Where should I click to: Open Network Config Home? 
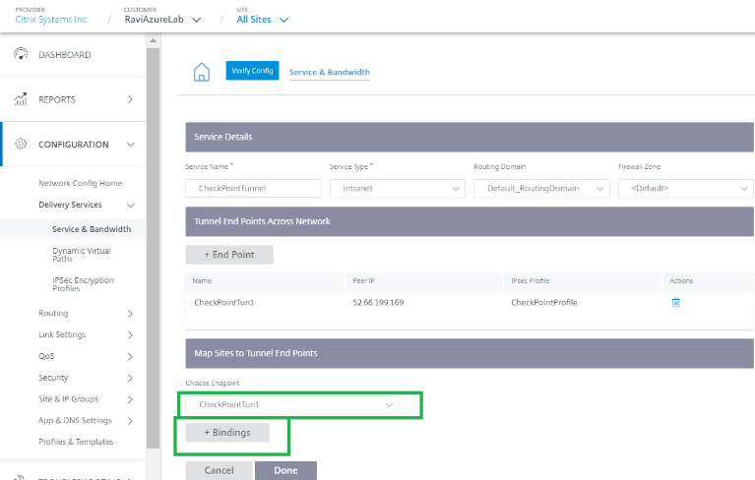(x=81, y=183)
